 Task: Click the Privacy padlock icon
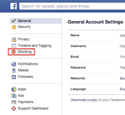coord(14,40)
